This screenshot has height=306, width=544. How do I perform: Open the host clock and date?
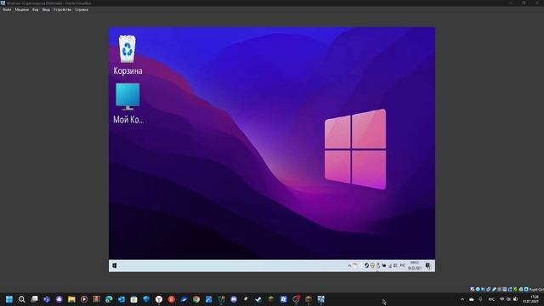coord(531,299)
